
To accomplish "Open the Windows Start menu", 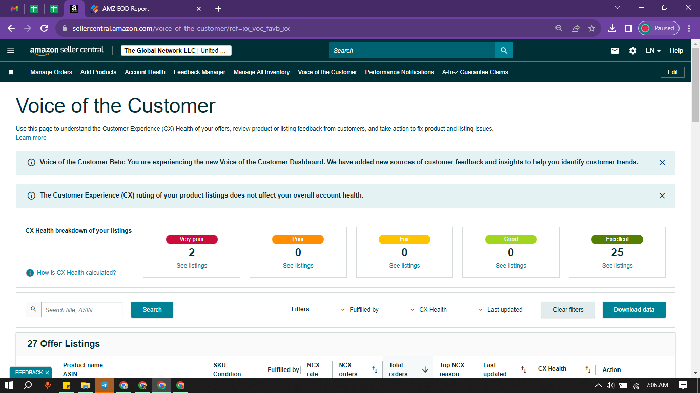I will pyautogui.click(x=9, y=385).
